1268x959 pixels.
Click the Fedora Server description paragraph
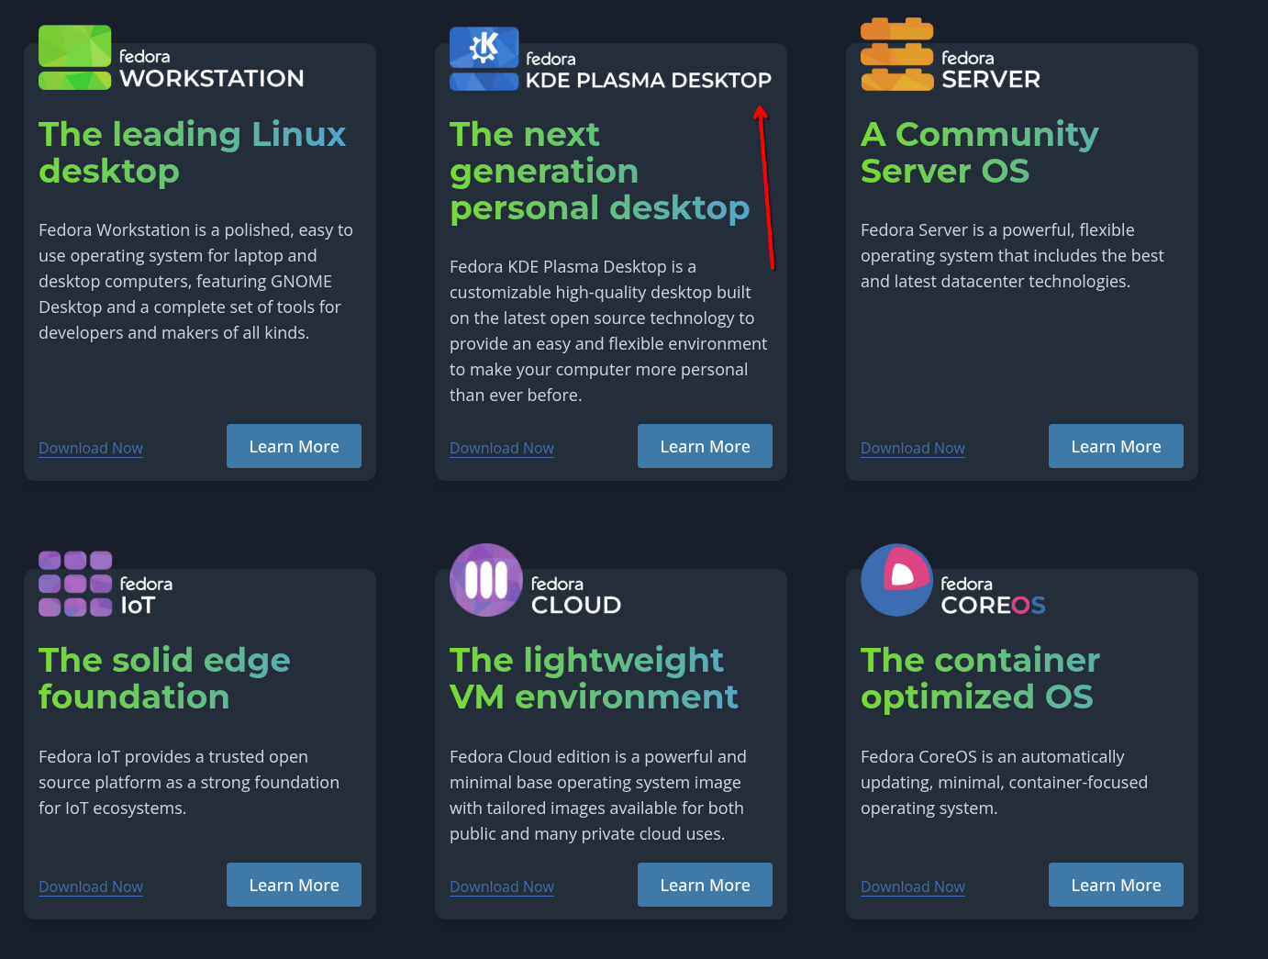pyautogui.click(x=1013, y=255)
